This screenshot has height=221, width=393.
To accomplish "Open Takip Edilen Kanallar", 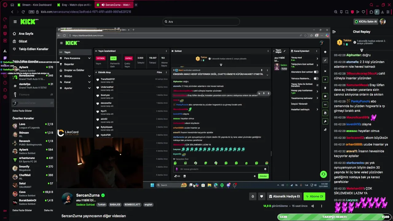I will [x=33, y=49].
